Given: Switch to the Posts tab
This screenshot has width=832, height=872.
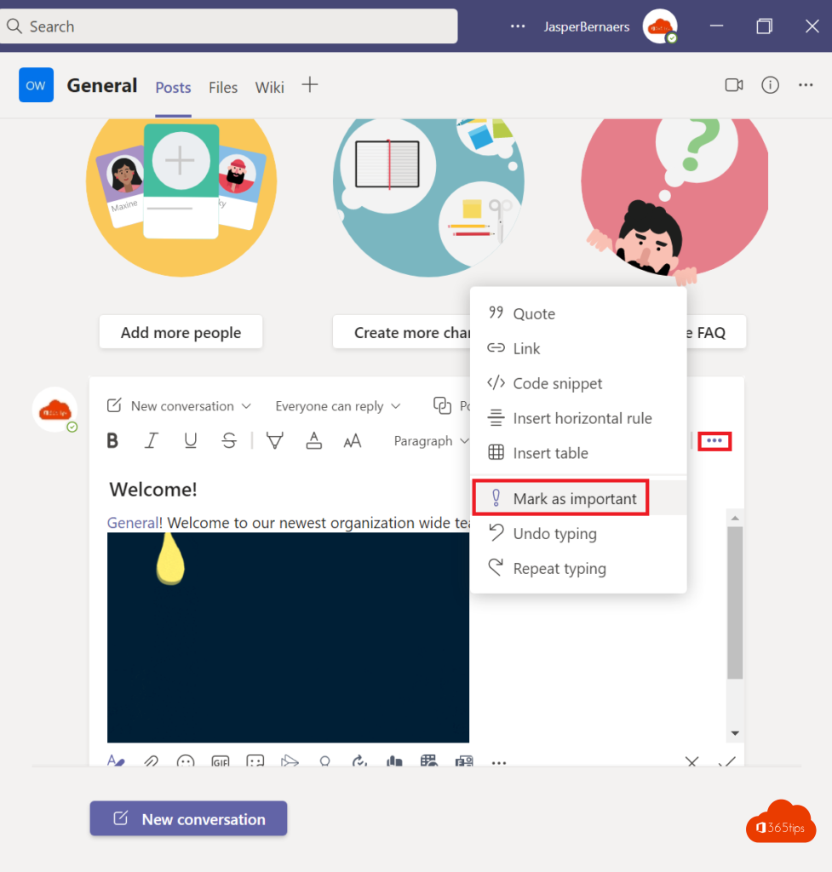Looking at the screenshot, I should pyautogui.click(x=173, y=88).
